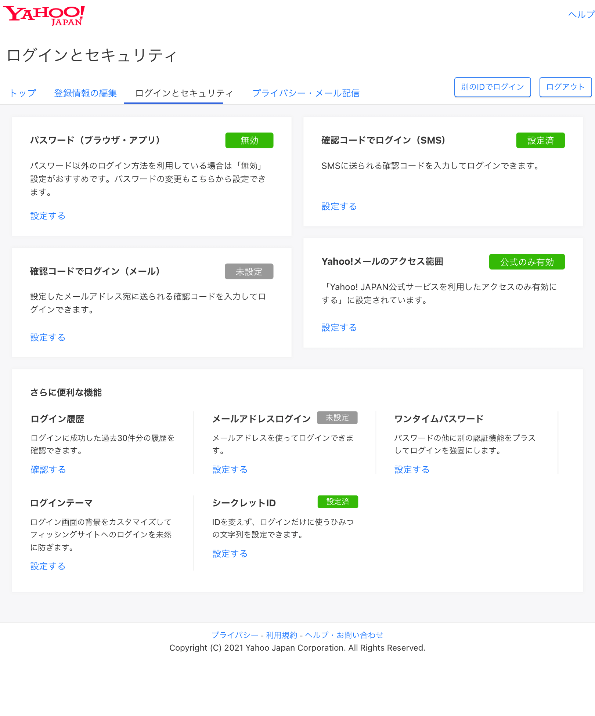Click 設定する under ログインテーマ
This screenshot has height=716, width=595.
(48, 566)
